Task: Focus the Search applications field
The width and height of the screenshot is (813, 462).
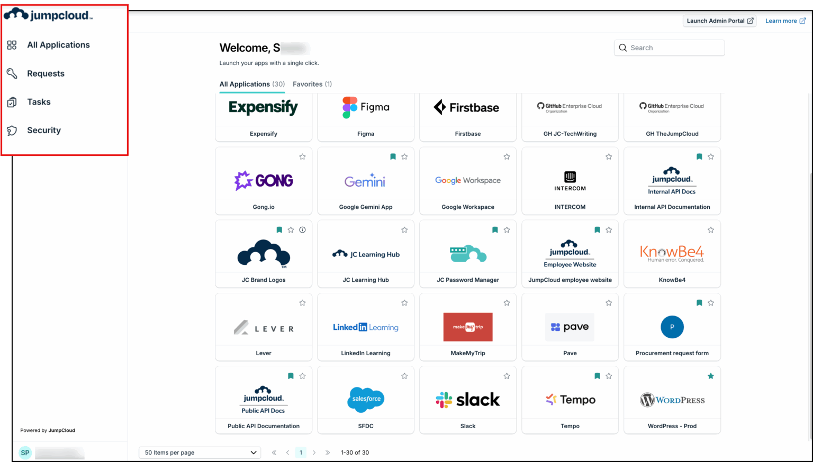Action: click(x=670, y=48)
